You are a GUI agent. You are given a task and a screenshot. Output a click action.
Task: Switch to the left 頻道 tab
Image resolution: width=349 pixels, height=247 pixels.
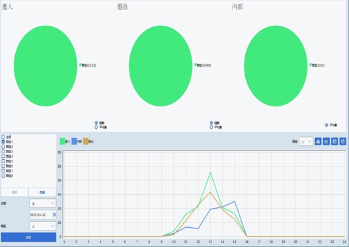15,192
